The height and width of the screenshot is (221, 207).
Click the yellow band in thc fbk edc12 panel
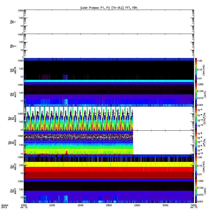click(109, 164)
